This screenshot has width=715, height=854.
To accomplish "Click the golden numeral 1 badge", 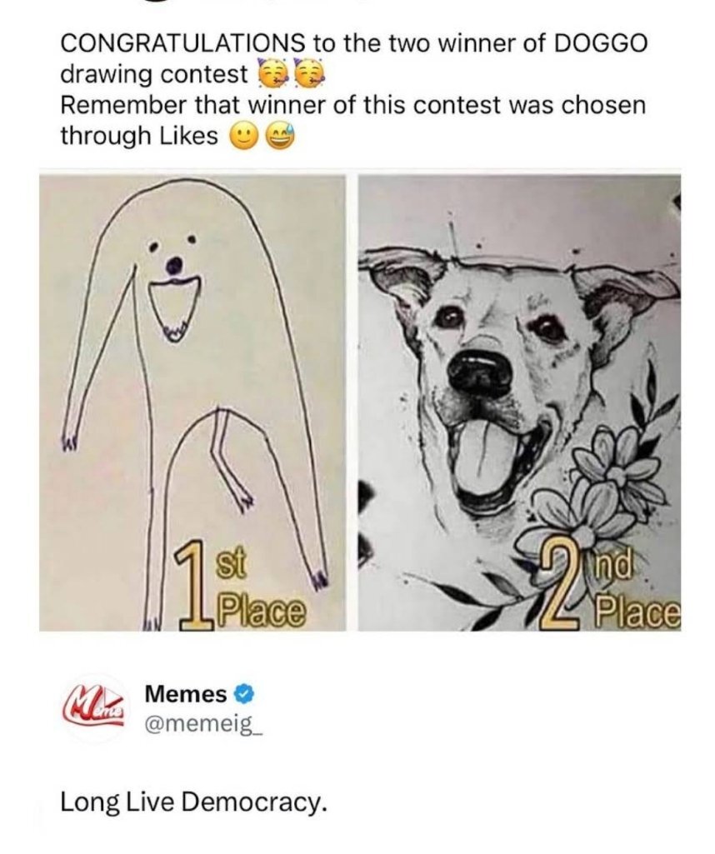I will 193,584.
